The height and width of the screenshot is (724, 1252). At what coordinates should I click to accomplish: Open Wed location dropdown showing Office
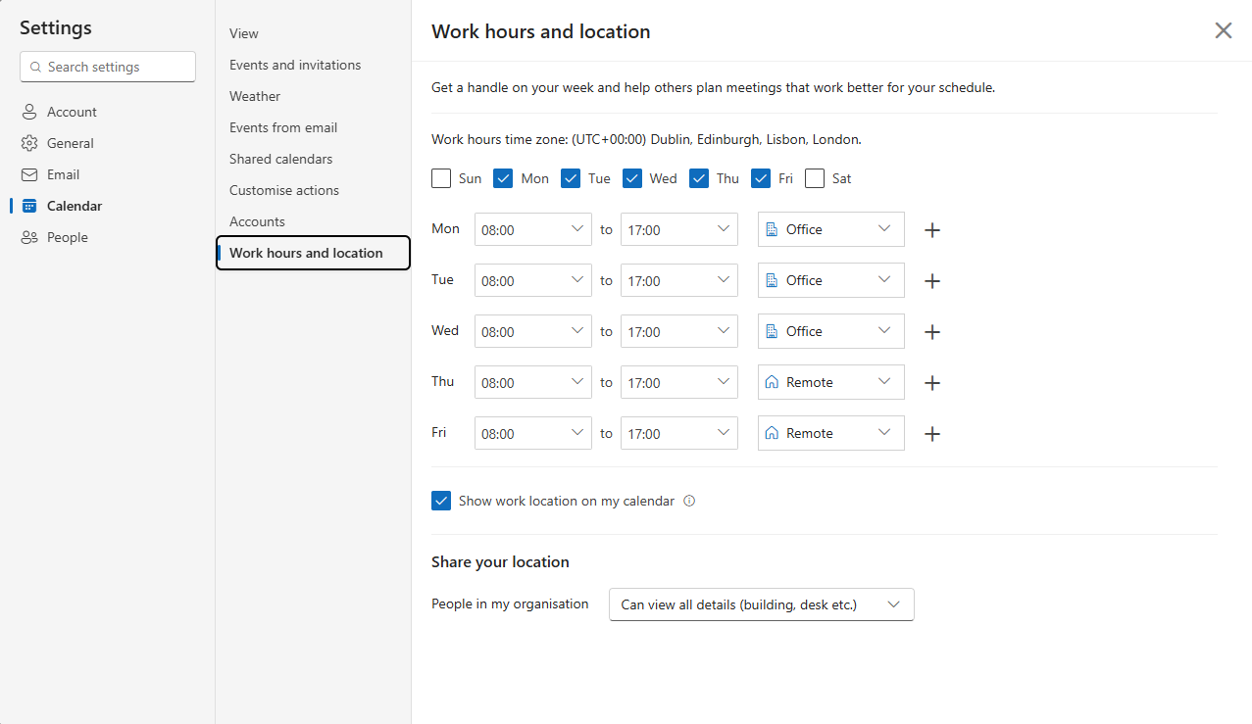click(x=831, y=331)
